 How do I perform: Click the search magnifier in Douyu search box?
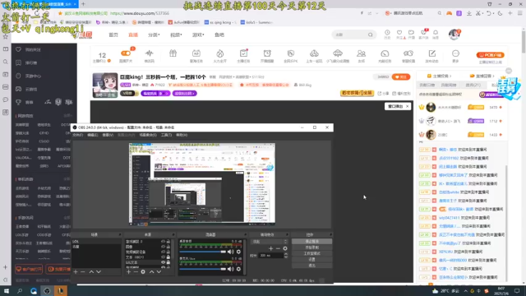click(x=370, y=35)
